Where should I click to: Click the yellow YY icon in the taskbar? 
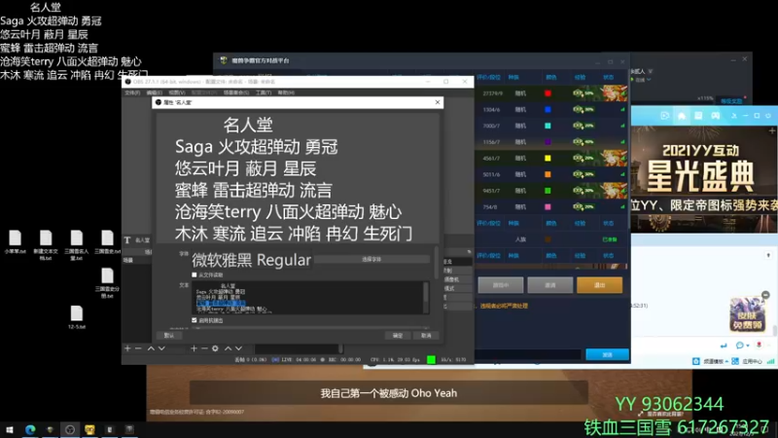click(89, 429)
